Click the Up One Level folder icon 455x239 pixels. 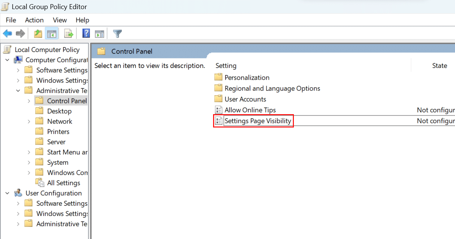[x=38, y=34]
